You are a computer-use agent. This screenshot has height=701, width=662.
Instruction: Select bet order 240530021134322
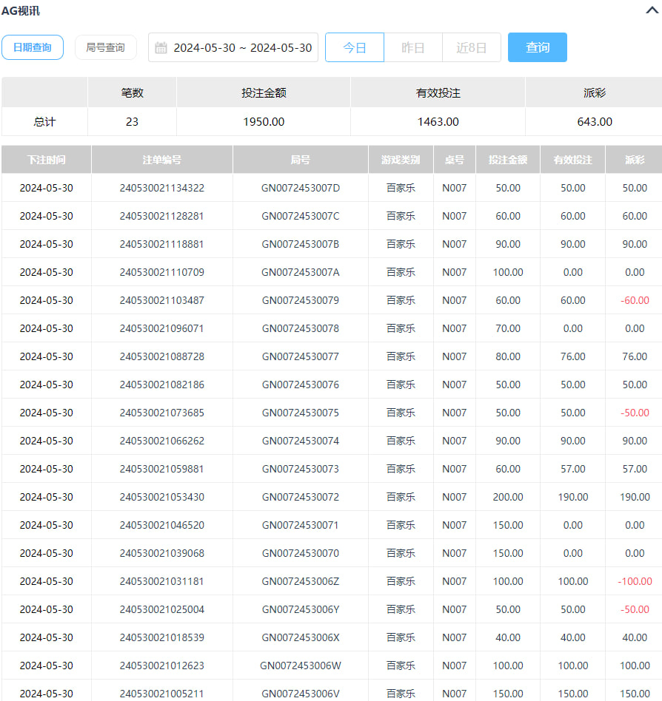161,188
